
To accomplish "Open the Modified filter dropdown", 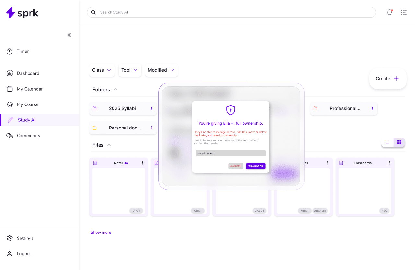I will 161,70.
